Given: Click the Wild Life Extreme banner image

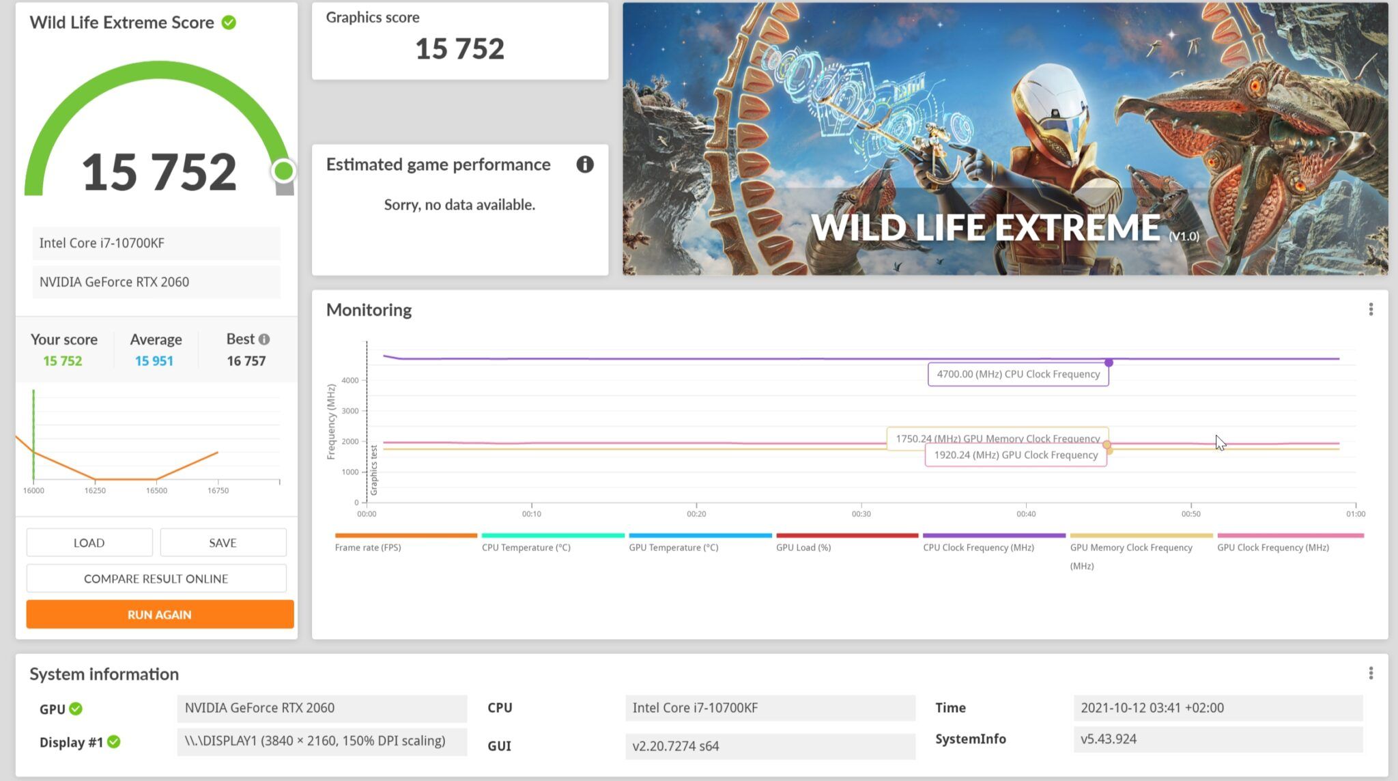Looking at the screenshot, I should 1005,139.
